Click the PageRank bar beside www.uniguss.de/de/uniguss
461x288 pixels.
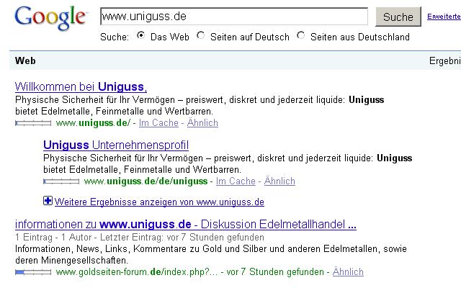61,181
